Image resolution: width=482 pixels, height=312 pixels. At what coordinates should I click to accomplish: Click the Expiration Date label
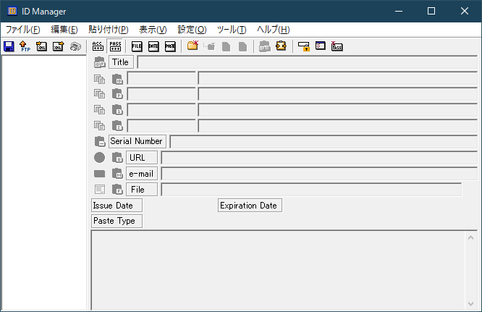click(x=250, y=206)
